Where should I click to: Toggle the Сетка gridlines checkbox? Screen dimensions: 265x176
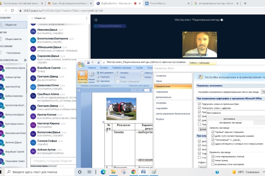point(118,77)
